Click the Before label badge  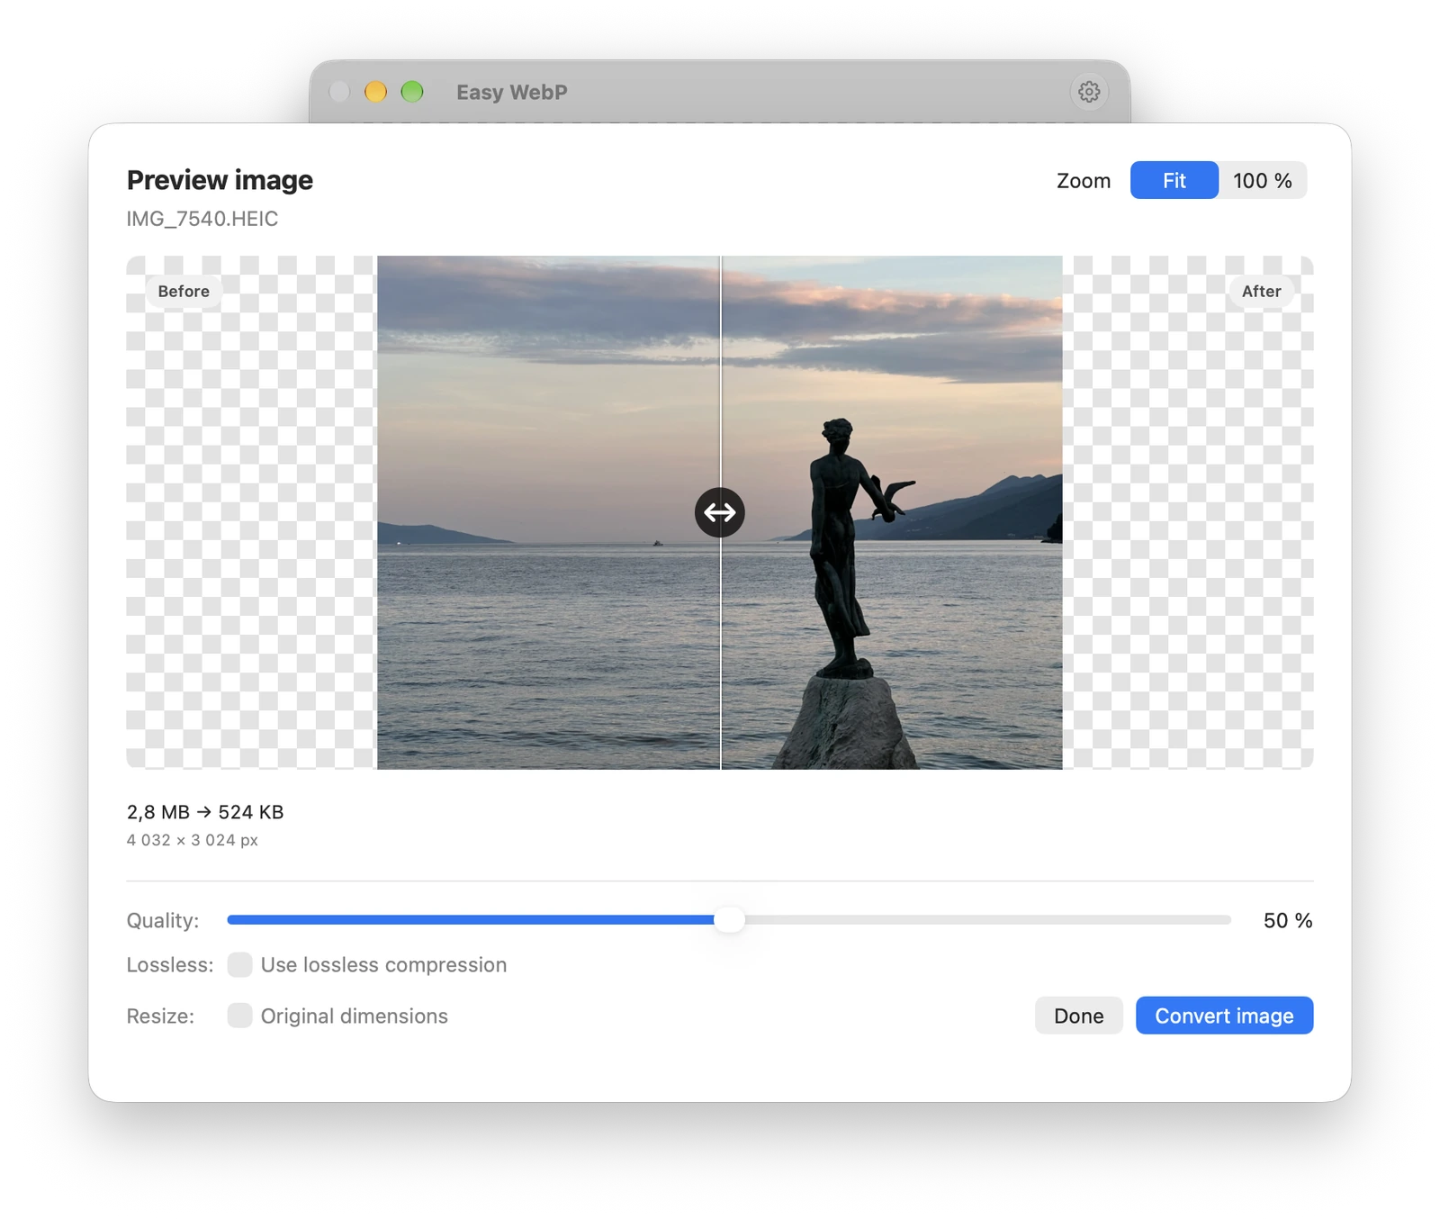point(184,291)
